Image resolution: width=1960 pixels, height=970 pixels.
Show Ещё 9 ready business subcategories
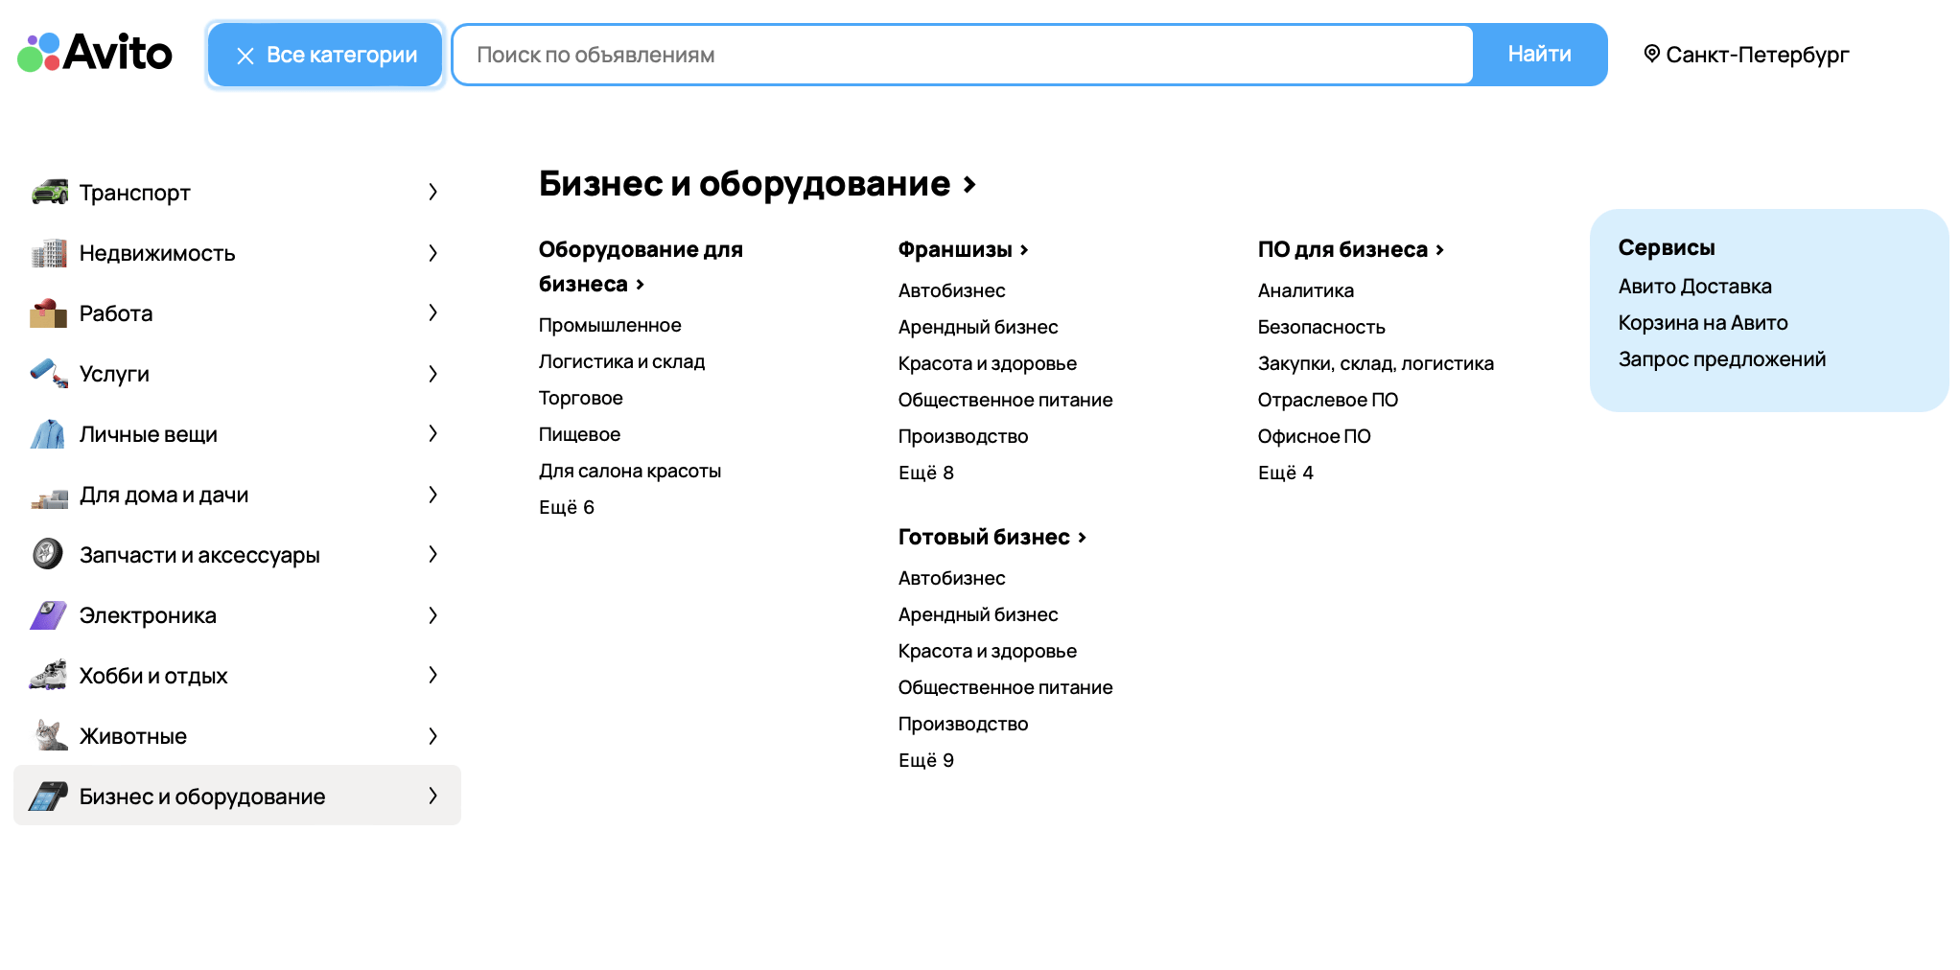tap(926, 760)
